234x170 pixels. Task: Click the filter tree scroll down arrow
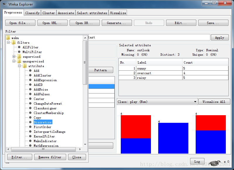(85, 144)
